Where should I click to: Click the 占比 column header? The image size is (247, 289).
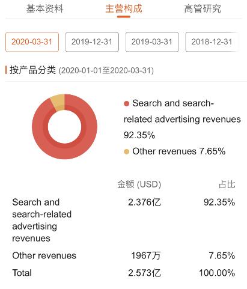pos(227,184)
